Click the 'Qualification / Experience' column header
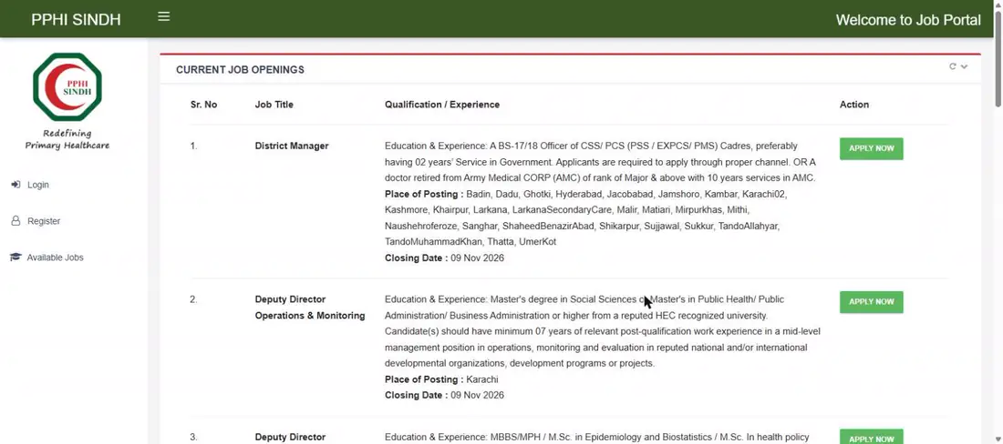The image size is (1003, 444). click(x=442, y=105)
